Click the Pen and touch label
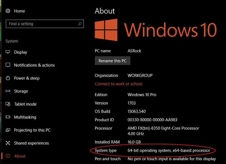This screenshot has width=226, height=164. 108,159
